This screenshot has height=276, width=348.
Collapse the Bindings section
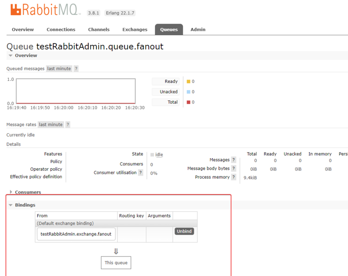coord(10,205)
